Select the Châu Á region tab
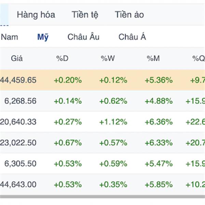 [x=132, y=37]
